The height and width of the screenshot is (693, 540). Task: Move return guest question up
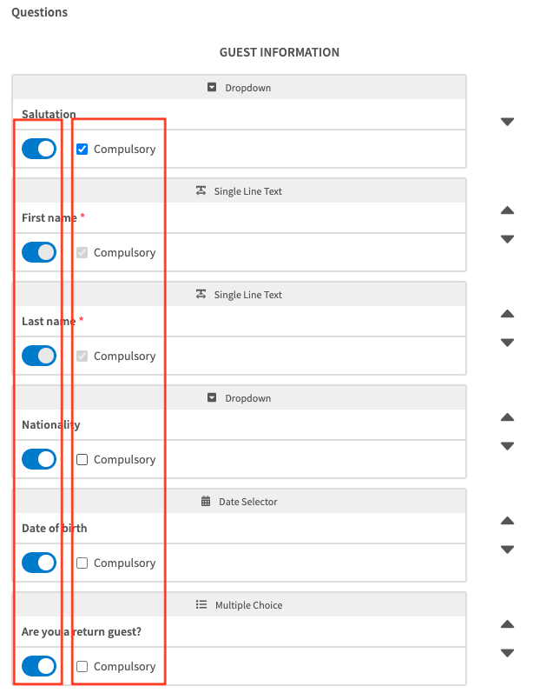(508, 624)
